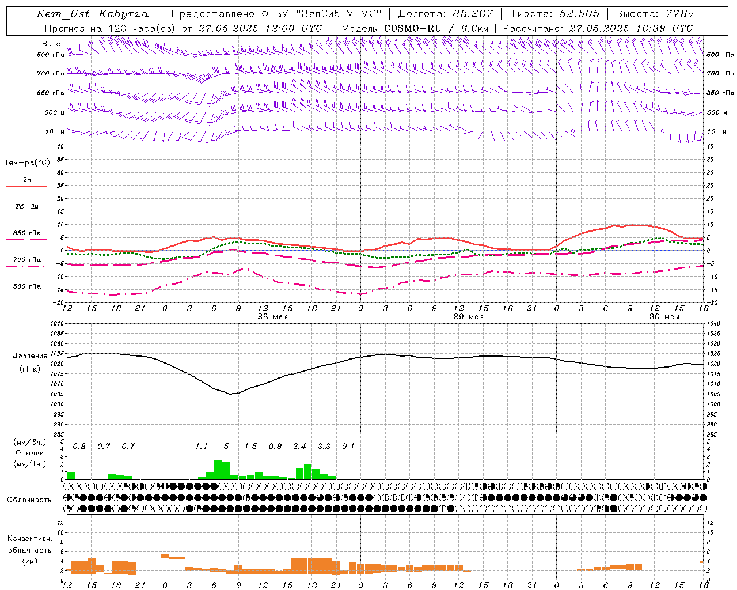The width and height of the screenshot is (737, 590).
Task: Click the 29 мая date label
Action: 468,317
